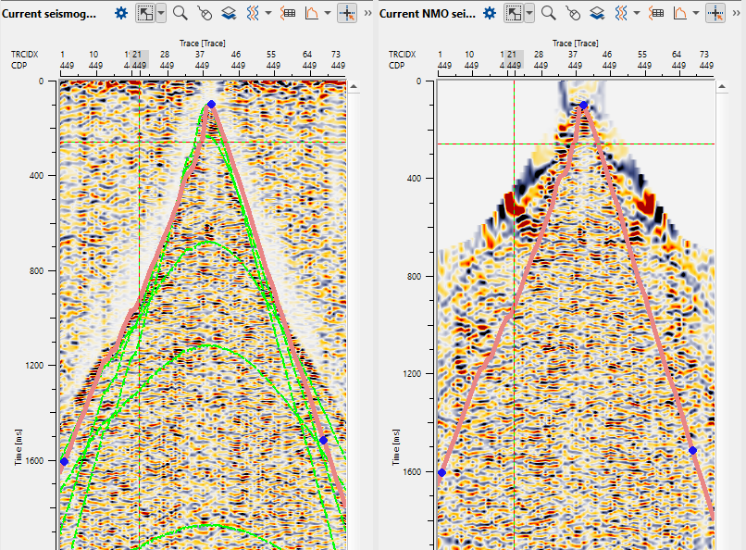Open settings gear in Current NMO seismogram panel
This screenshot has width=746, height=550.
pyautogui.click(x=490, y=13)
